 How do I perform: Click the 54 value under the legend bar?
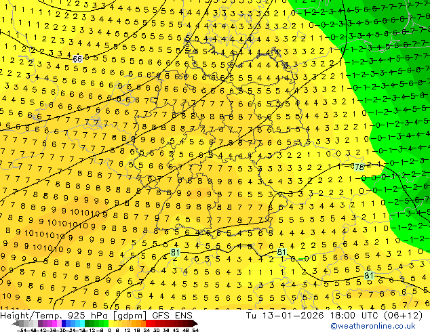pyautogui.click(x=195, y=330)
